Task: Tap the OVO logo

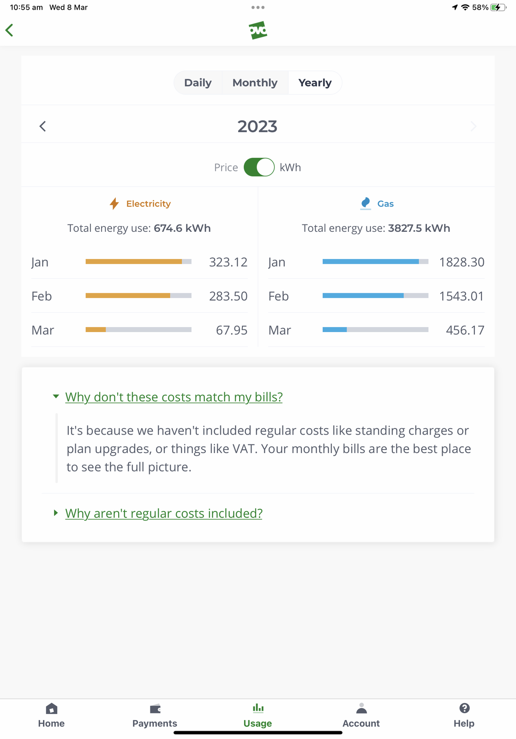Action: 258,30
